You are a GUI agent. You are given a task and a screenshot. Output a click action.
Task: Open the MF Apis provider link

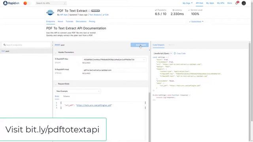(64, 15)
